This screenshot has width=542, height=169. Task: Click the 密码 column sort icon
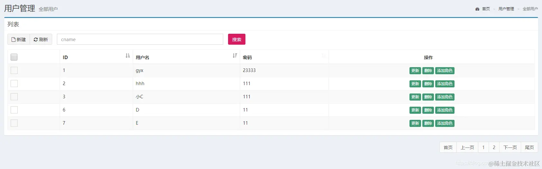click(x=324, y=56)
